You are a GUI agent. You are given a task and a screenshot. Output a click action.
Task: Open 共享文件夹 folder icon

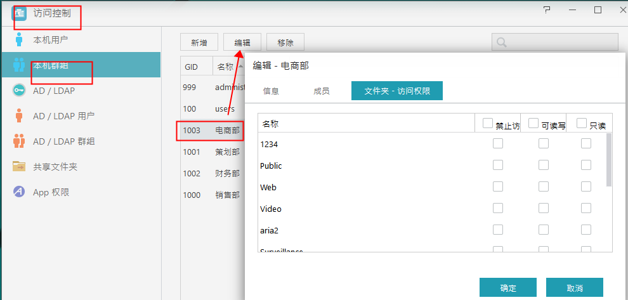tap(19, 167)
